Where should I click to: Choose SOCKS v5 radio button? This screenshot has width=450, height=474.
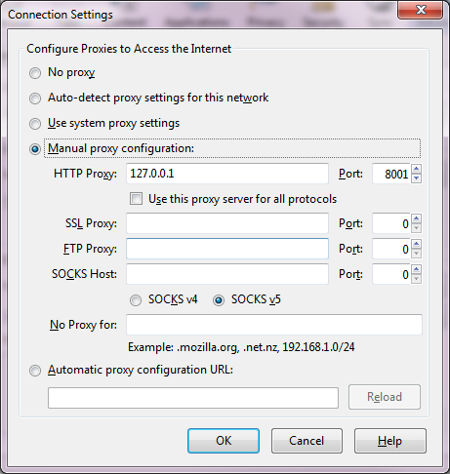pos(219,299)
